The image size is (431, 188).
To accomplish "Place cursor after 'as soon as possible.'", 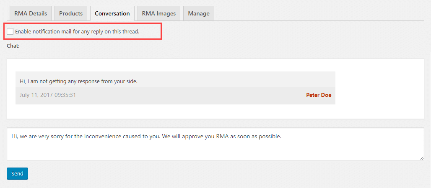I will point(281,137).
